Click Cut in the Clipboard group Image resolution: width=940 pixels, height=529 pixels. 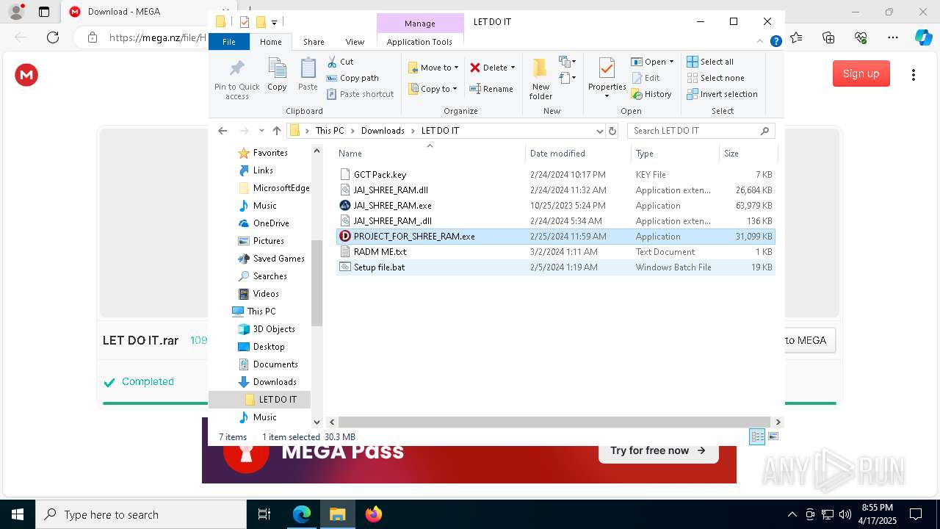coord(340,62)
